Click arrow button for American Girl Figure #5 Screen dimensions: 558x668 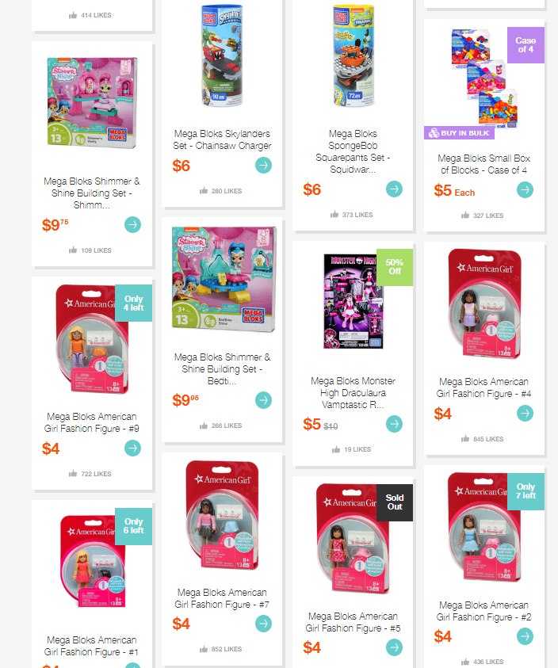pos(394,647)
